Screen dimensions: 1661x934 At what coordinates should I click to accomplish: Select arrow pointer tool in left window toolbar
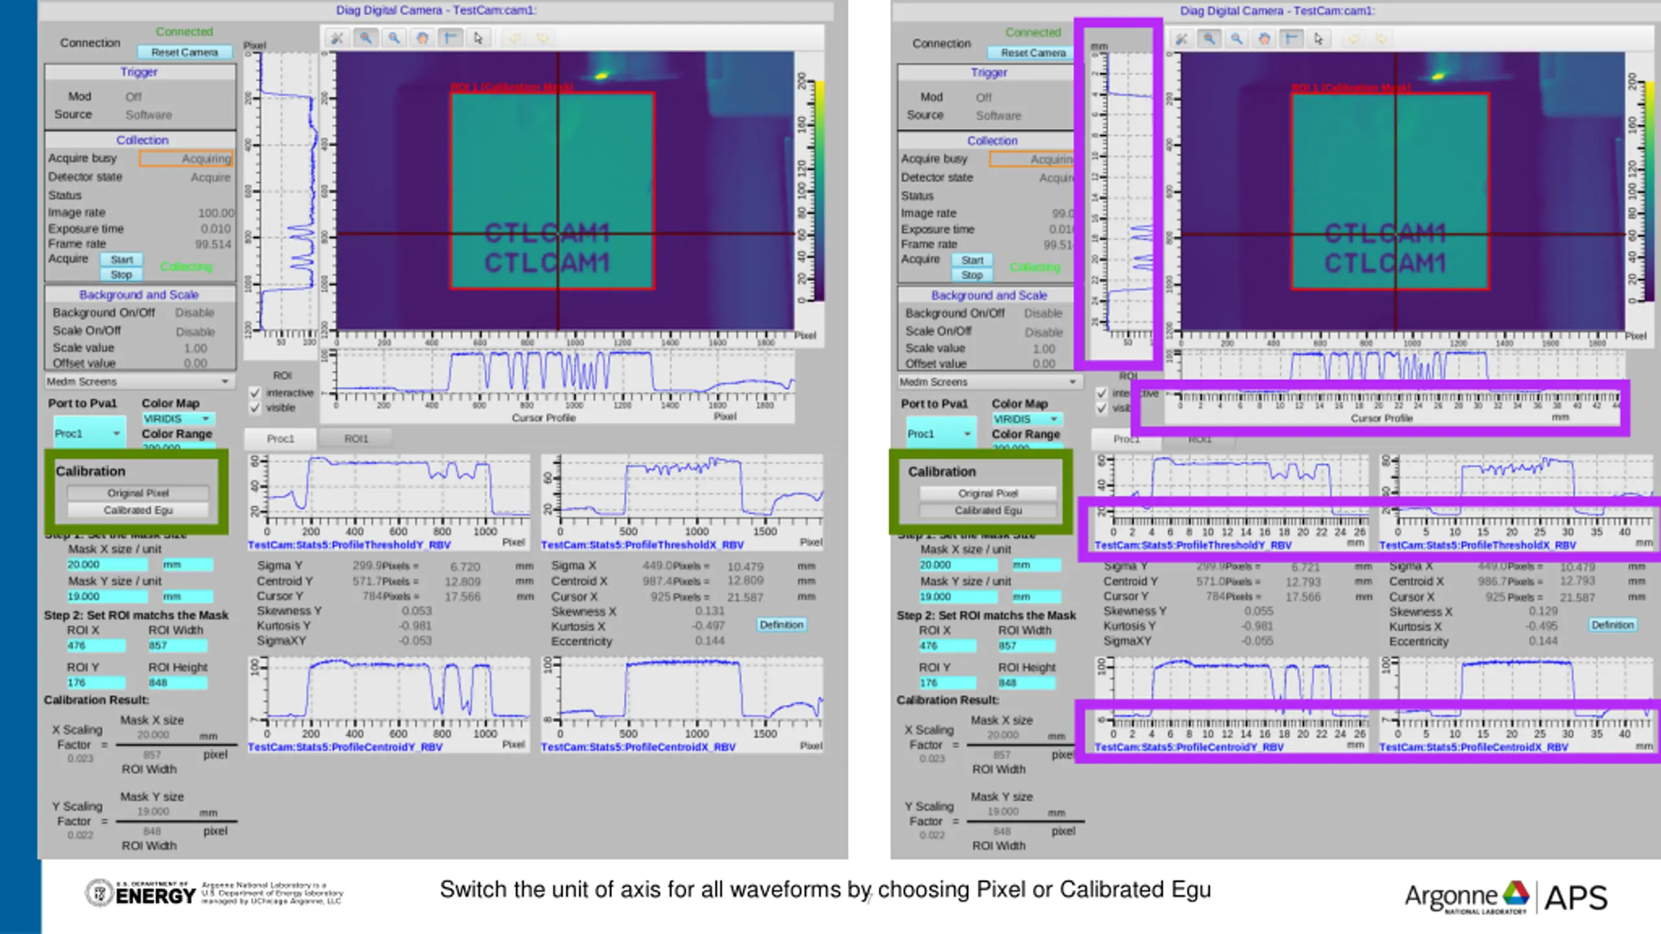click(478, 38)
